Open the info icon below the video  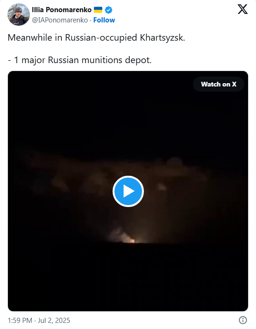[243, 320]
